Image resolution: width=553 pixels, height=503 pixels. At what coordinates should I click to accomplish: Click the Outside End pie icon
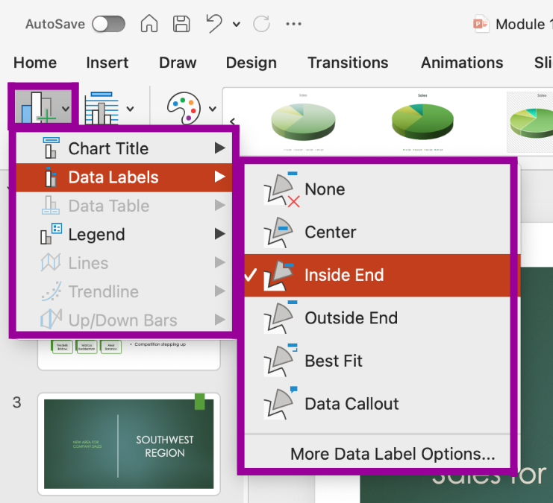[281, 317]
